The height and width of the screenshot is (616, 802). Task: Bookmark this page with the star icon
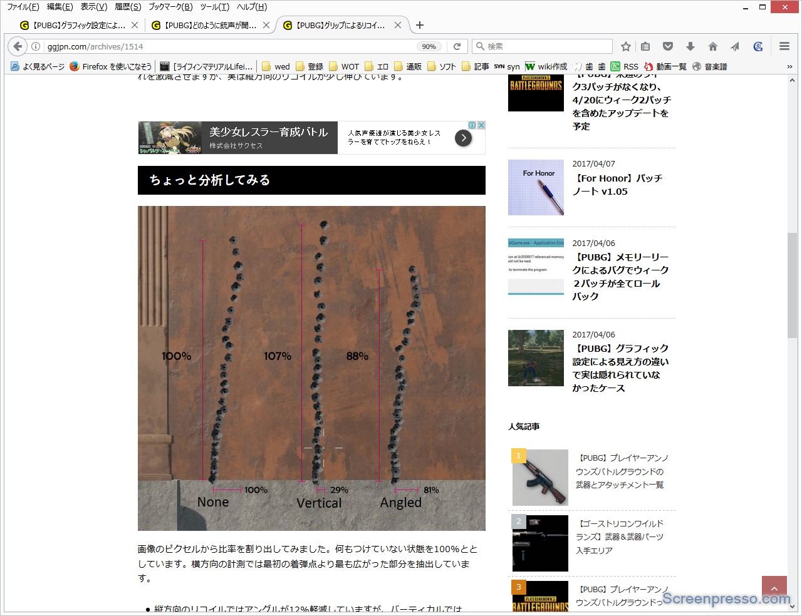tap(625, 46)
